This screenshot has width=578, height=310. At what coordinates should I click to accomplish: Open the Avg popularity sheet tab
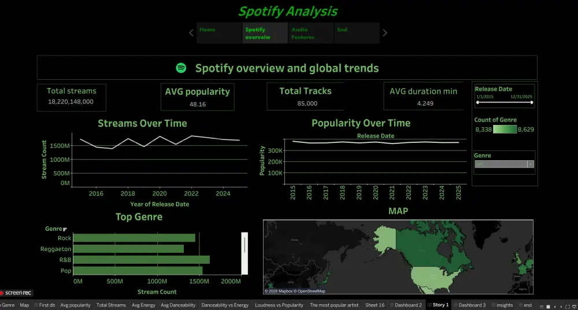click(75, 305)
